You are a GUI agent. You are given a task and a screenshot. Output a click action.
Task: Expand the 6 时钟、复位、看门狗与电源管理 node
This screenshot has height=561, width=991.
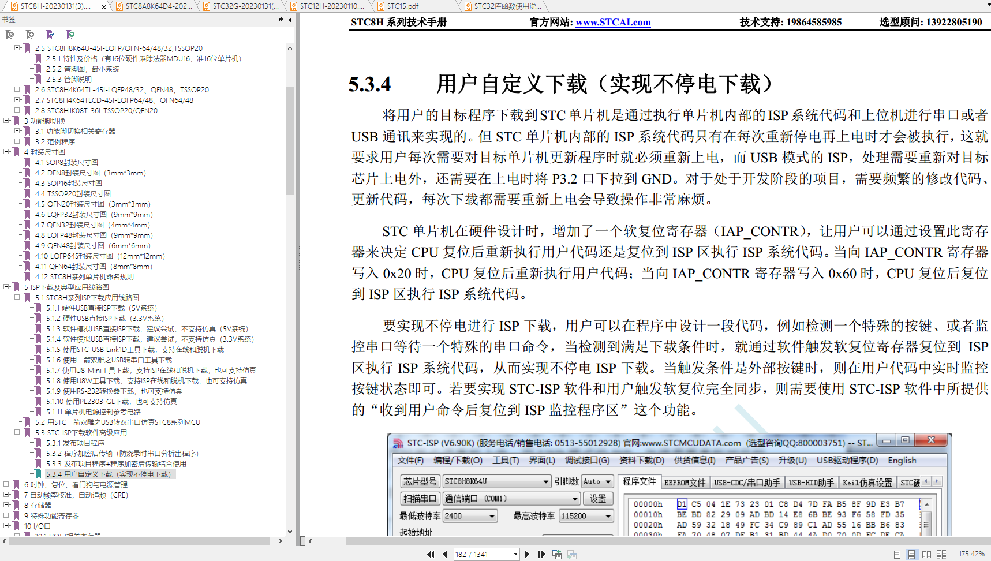click(x=6, y=484)
